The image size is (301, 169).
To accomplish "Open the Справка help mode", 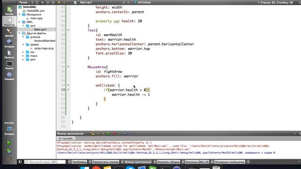I will [x=9, y=76].
